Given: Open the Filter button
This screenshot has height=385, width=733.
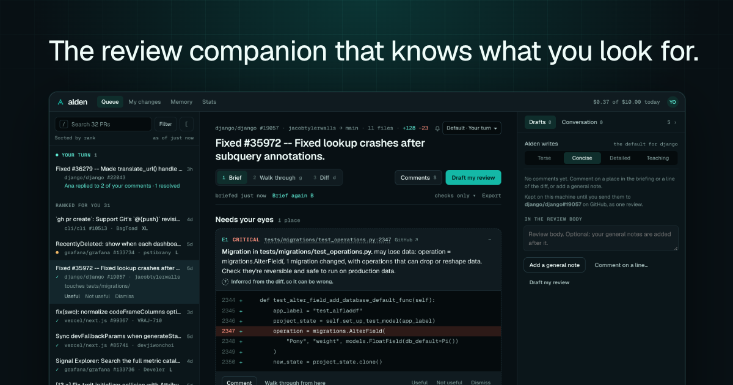Looking at the screenshot, I should [166, 124].
